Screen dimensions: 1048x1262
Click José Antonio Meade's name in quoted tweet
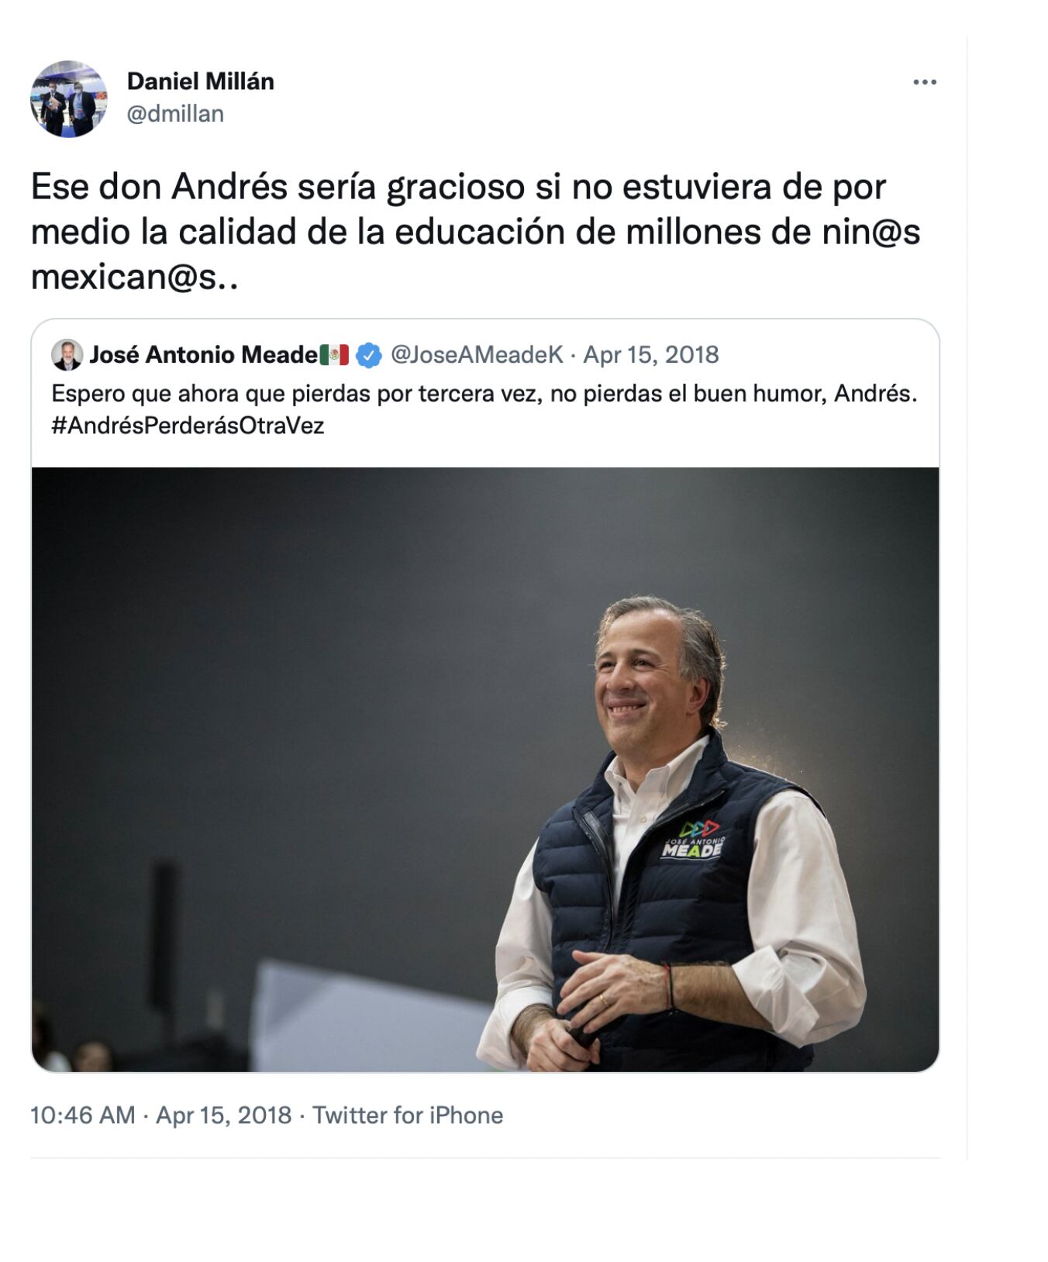point(203,355)
